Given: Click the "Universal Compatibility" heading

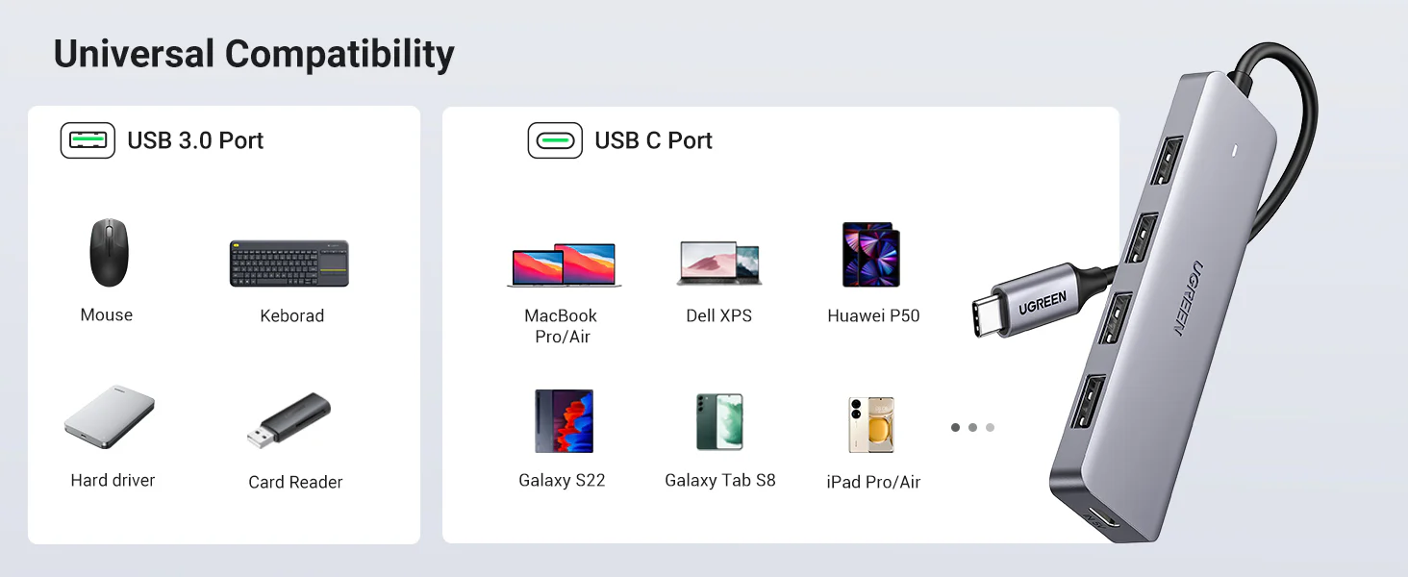Looking at the screenshot, I should tap(254, 55).
